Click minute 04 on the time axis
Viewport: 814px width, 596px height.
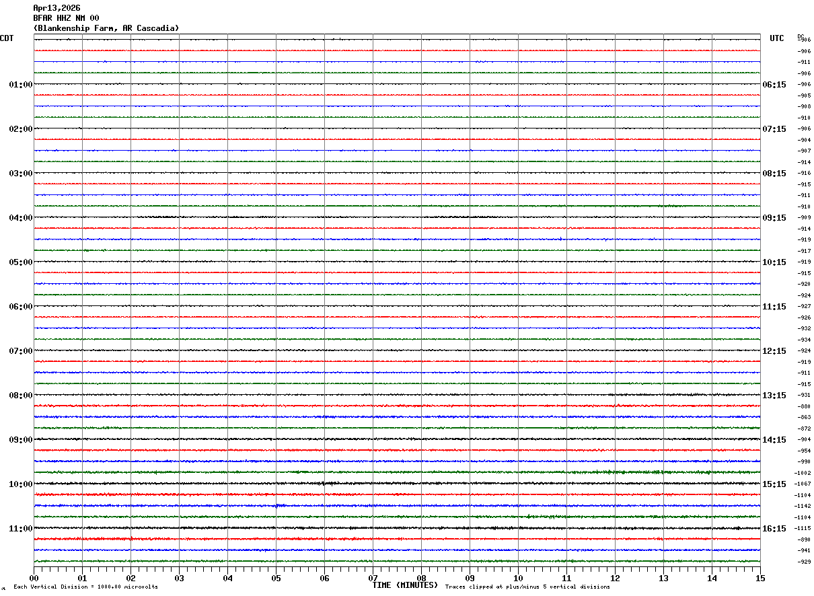227,578
